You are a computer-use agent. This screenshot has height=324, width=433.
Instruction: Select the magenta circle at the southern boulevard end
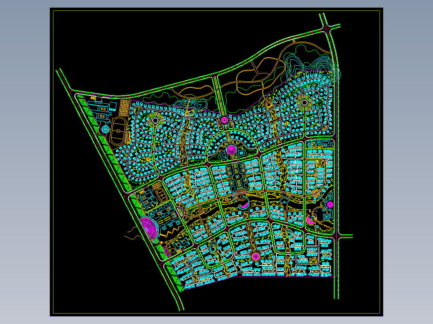tap(256, 257)
